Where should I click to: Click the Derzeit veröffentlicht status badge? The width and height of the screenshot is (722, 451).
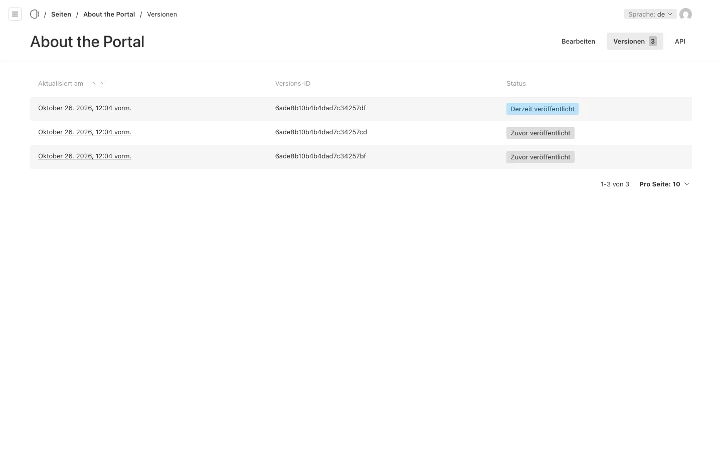[543, 109]
